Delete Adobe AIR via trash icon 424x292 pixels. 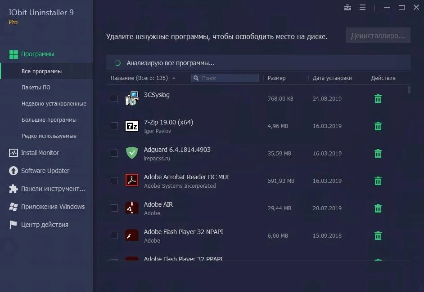(x=378, y=208)
